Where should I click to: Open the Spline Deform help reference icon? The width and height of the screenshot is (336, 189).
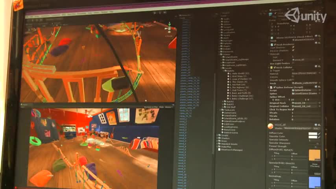(x=316, y=87)
